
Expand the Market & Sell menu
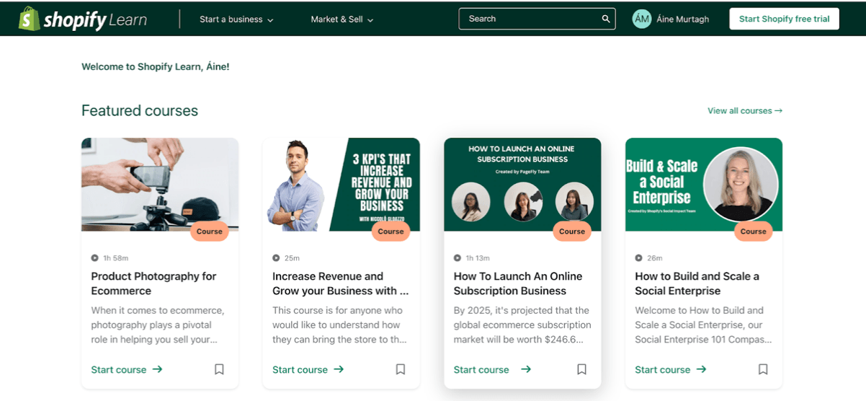342,19
